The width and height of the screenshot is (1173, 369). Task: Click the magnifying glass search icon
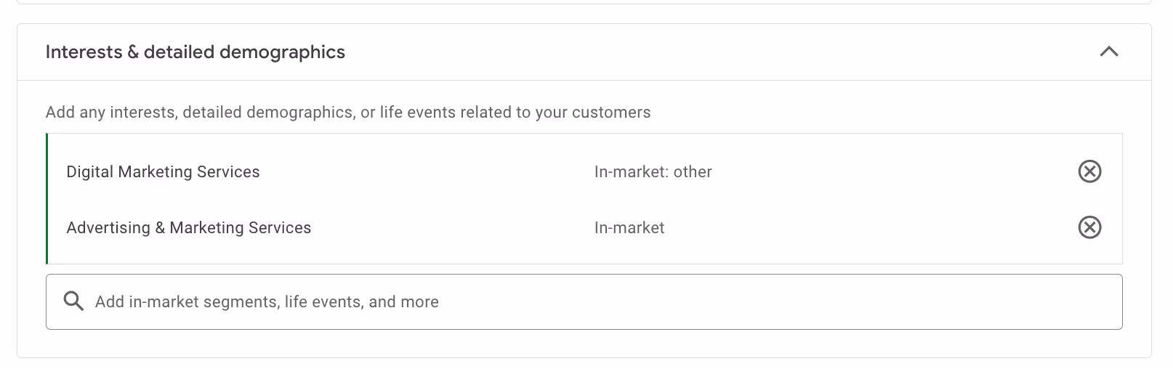[x=73, y=301]
